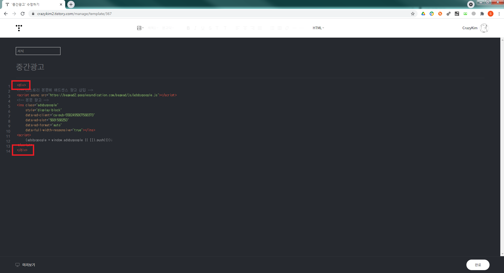
Task: Click the data-ad-slot code line
Action: (47, 120)
